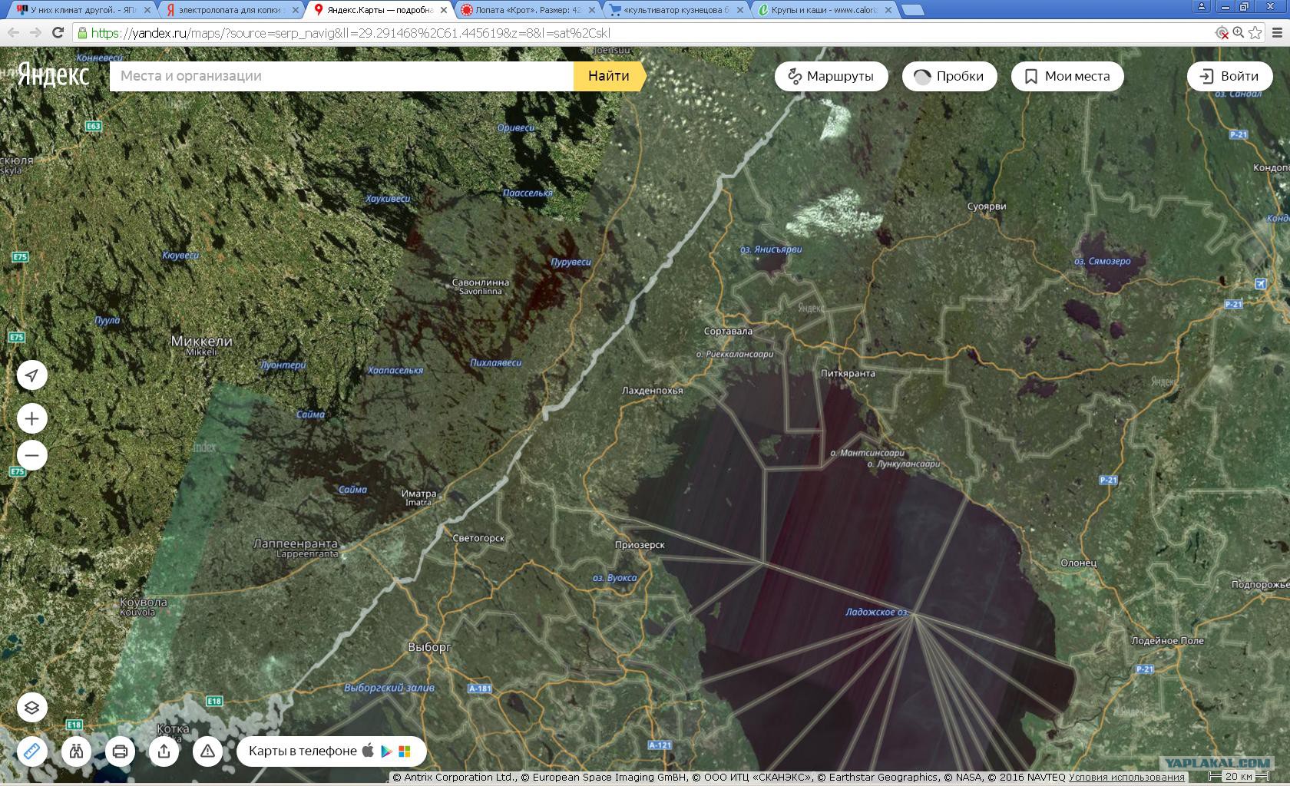Viewport: 1290px width, 786px height.
Task: Click the Светогорск town label
Action: [478, 538]
